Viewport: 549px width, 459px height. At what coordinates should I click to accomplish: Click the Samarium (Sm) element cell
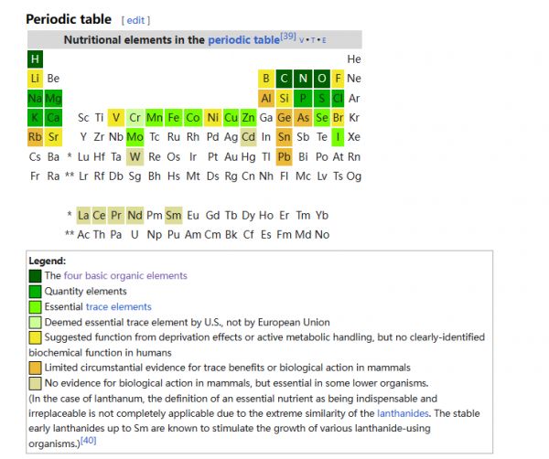pyautogui.click(x=174, y=216)
